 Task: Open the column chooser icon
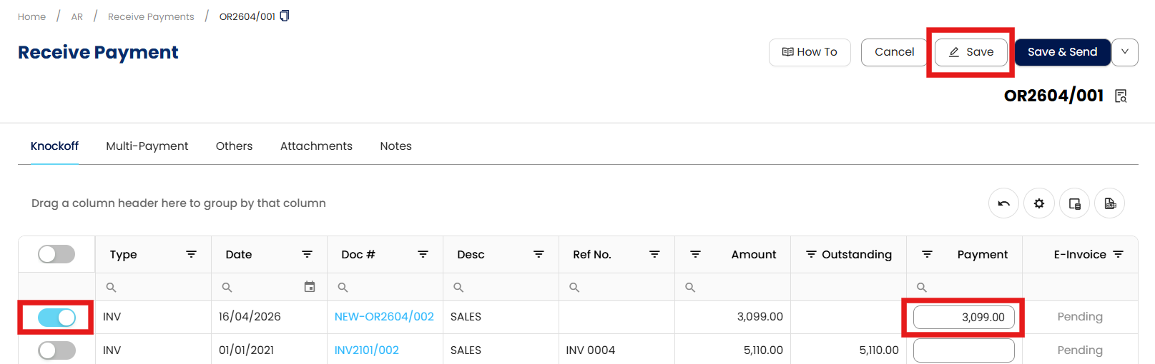coord(1074,203)
